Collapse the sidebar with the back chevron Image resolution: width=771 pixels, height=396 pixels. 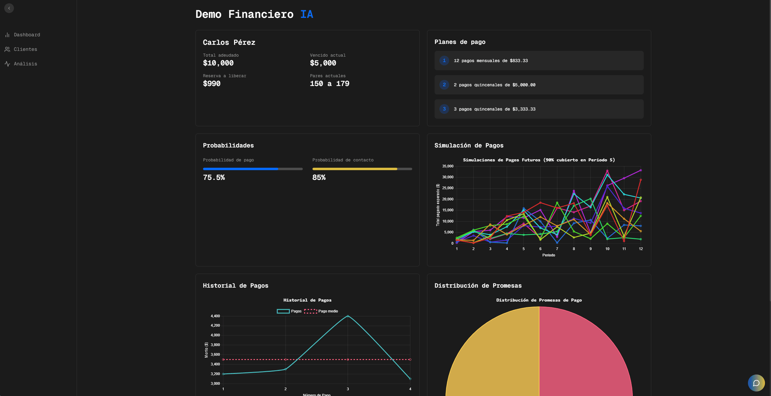tap(9, 8)
